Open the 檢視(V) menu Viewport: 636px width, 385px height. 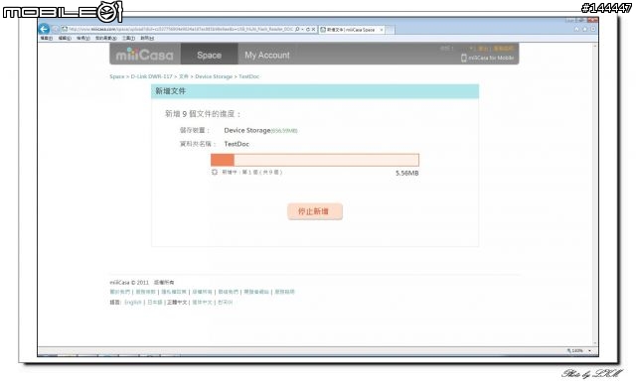click(83, 38)
